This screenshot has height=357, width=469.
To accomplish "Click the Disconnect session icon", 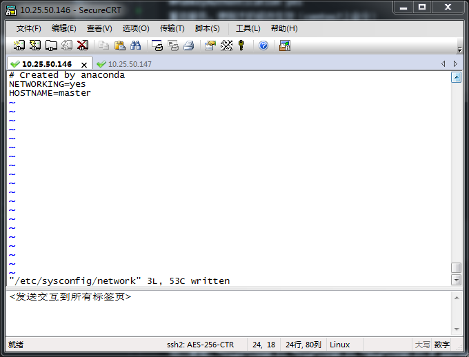I will click(x=83, y=45).
